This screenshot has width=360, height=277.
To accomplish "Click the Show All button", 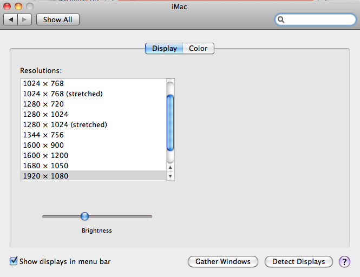I will click(58, 19).
